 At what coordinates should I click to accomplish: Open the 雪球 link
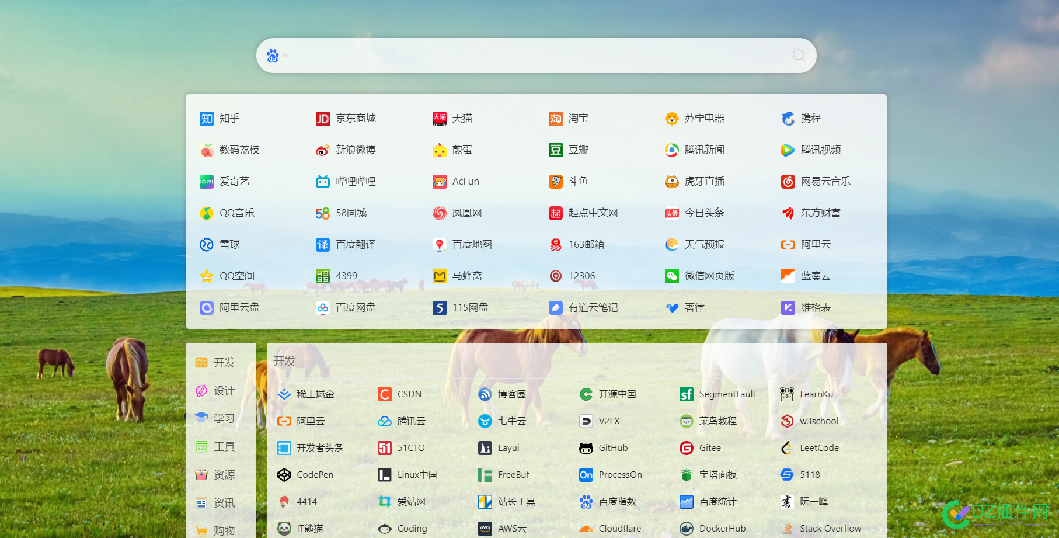220,245
